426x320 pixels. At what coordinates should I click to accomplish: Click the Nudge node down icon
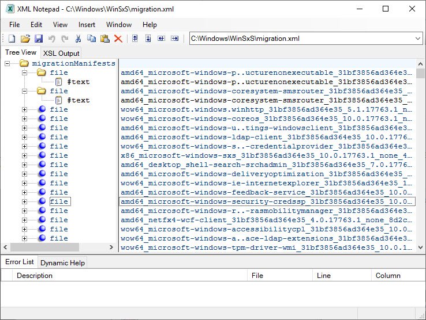pyautogui.click(x=148, y=39)
